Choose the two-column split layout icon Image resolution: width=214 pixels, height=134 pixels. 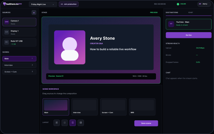pos(64,123)
